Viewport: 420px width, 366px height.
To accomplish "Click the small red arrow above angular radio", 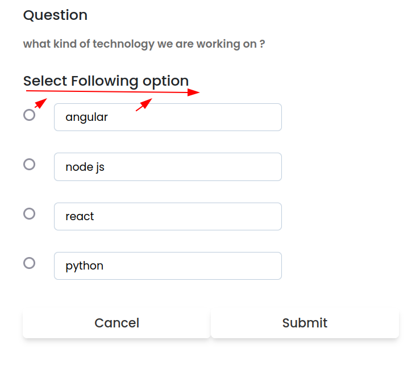I will point(40,103).
